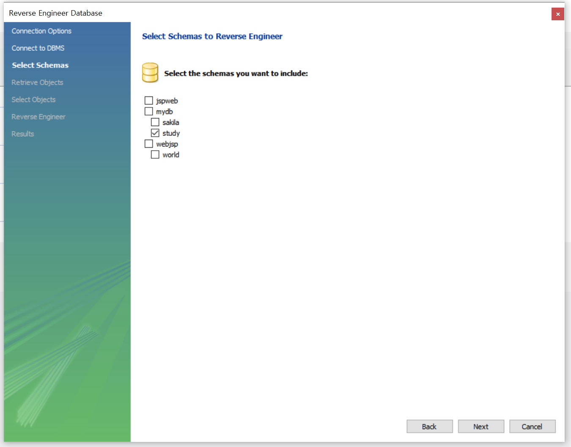Click the Next button
This screenshot has width=571, height=447.
[481, 426]
